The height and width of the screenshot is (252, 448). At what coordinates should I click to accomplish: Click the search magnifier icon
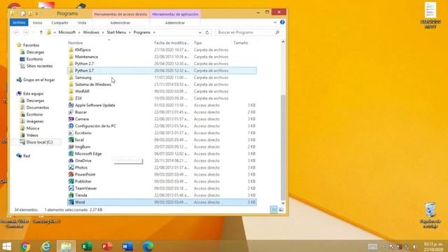pyautogui.click(x=277, y=33)
